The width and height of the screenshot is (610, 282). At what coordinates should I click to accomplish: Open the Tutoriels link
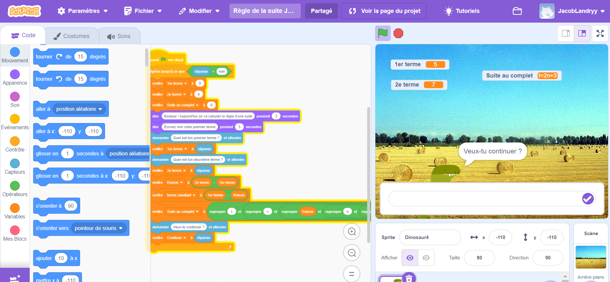(462, 11)
